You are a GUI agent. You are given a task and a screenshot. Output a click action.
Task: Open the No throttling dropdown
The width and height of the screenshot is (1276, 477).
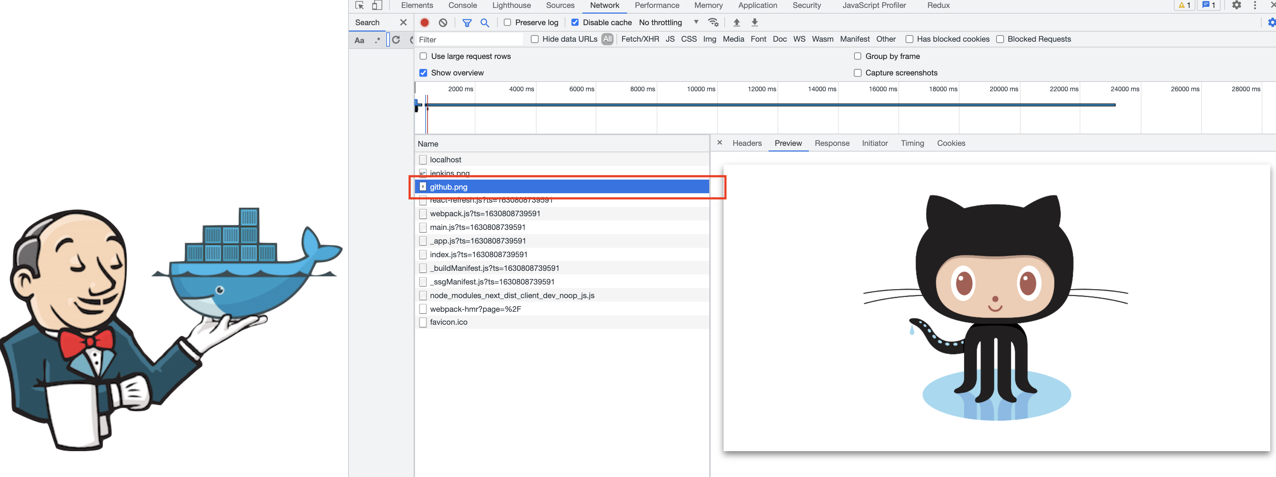click(x=668, y=22)
